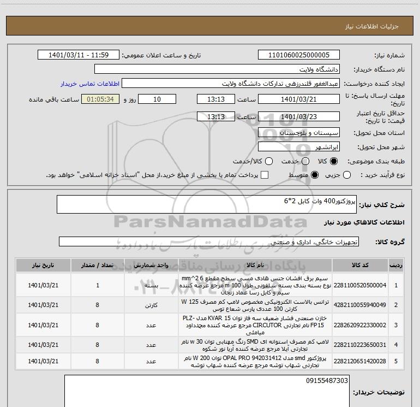Viewport: 420px width, 407px height.
Task: Click the request creator field عبدالغفور قلندرزهی
Action: pos(231,84)
